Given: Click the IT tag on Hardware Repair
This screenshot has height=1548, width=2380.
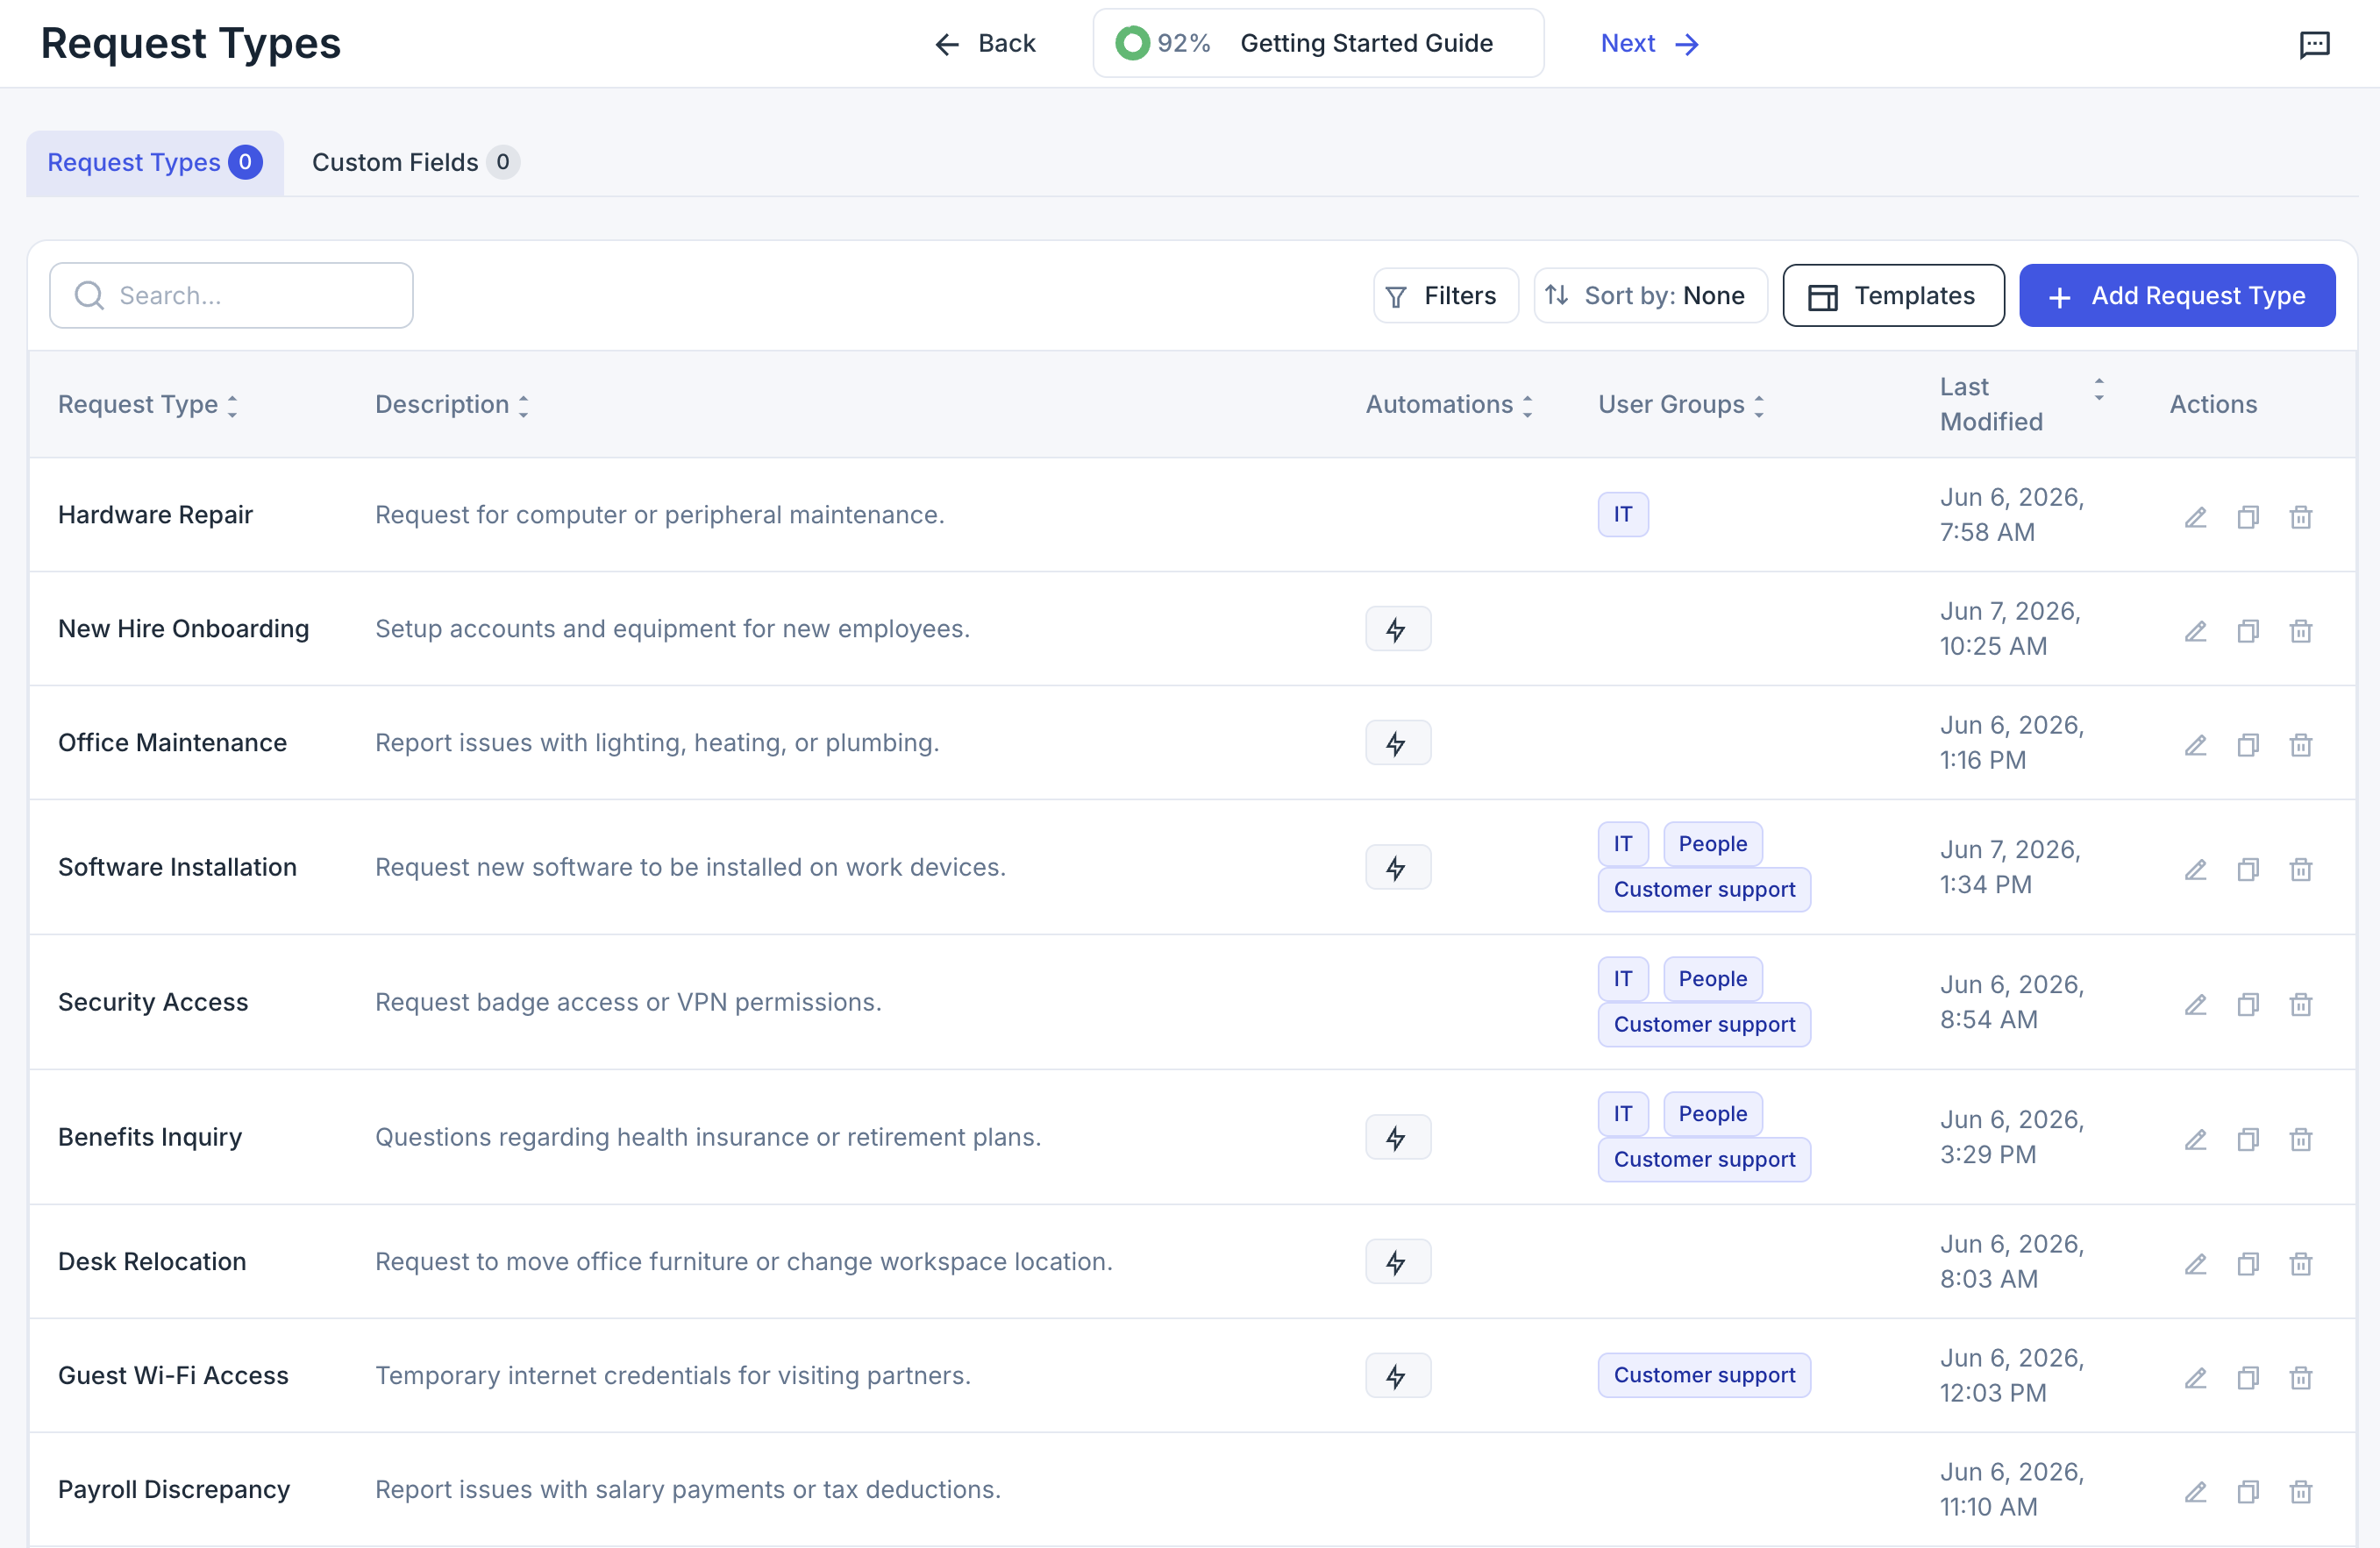Looking at the screenshot, I should coord(1622,515).
